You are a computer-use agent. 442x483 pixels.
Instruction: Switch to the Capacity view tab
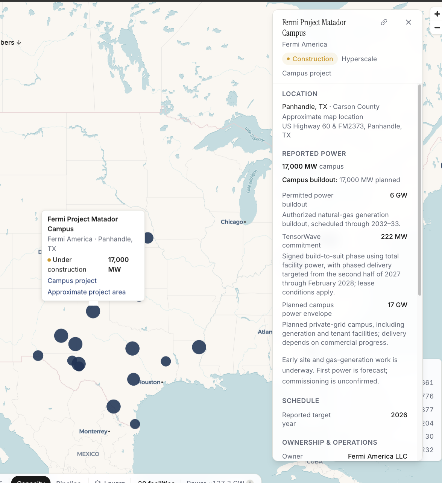click(x=31, y=480)
